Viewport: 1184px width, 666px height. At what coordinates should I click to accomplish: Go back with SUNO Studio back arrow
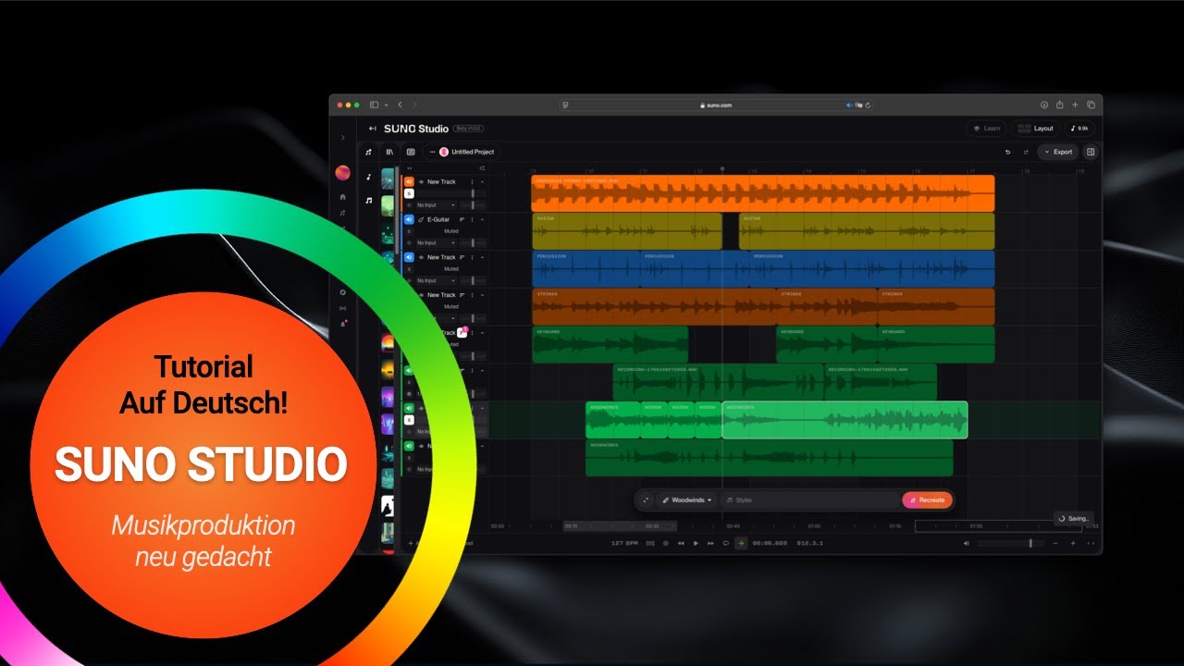(x=373, y=129)
